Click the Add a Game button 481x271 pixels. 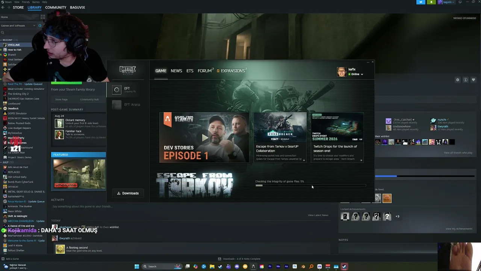pos(10,259)
